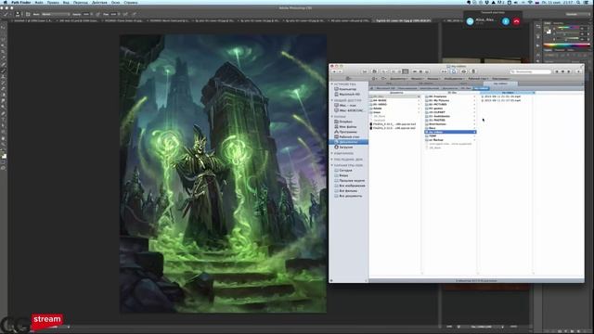594x334 pixels.
Task: Open the Документы dropdown in the bookmarks bar
Action: (398, 79)
